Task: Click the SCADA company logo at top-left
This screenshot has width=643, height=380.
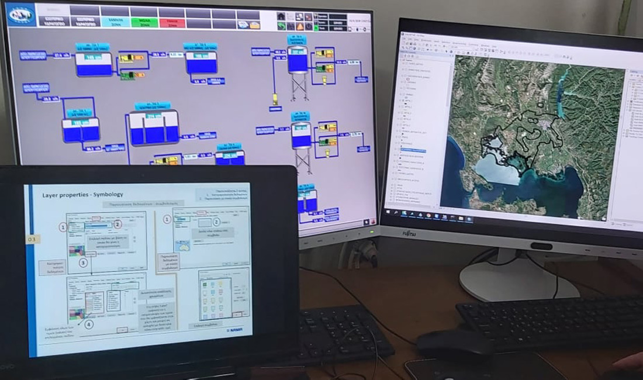Action: click(x=20, y=15)
